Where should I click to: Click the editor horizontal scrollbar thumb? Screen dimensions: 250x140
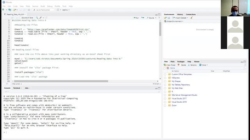point(61,81)
